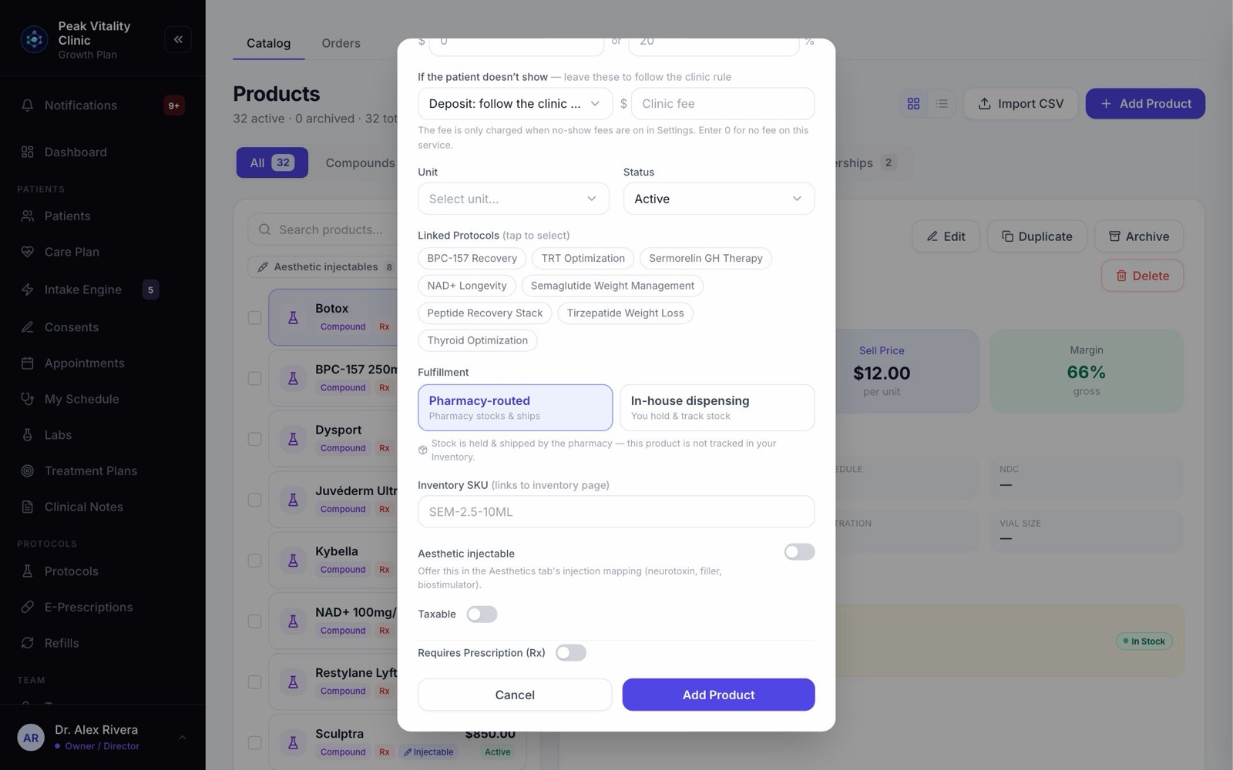Viewport: 1233px width, 770px height.
Task: Cancel the add product dialog
Action: (x=515, y=695)
